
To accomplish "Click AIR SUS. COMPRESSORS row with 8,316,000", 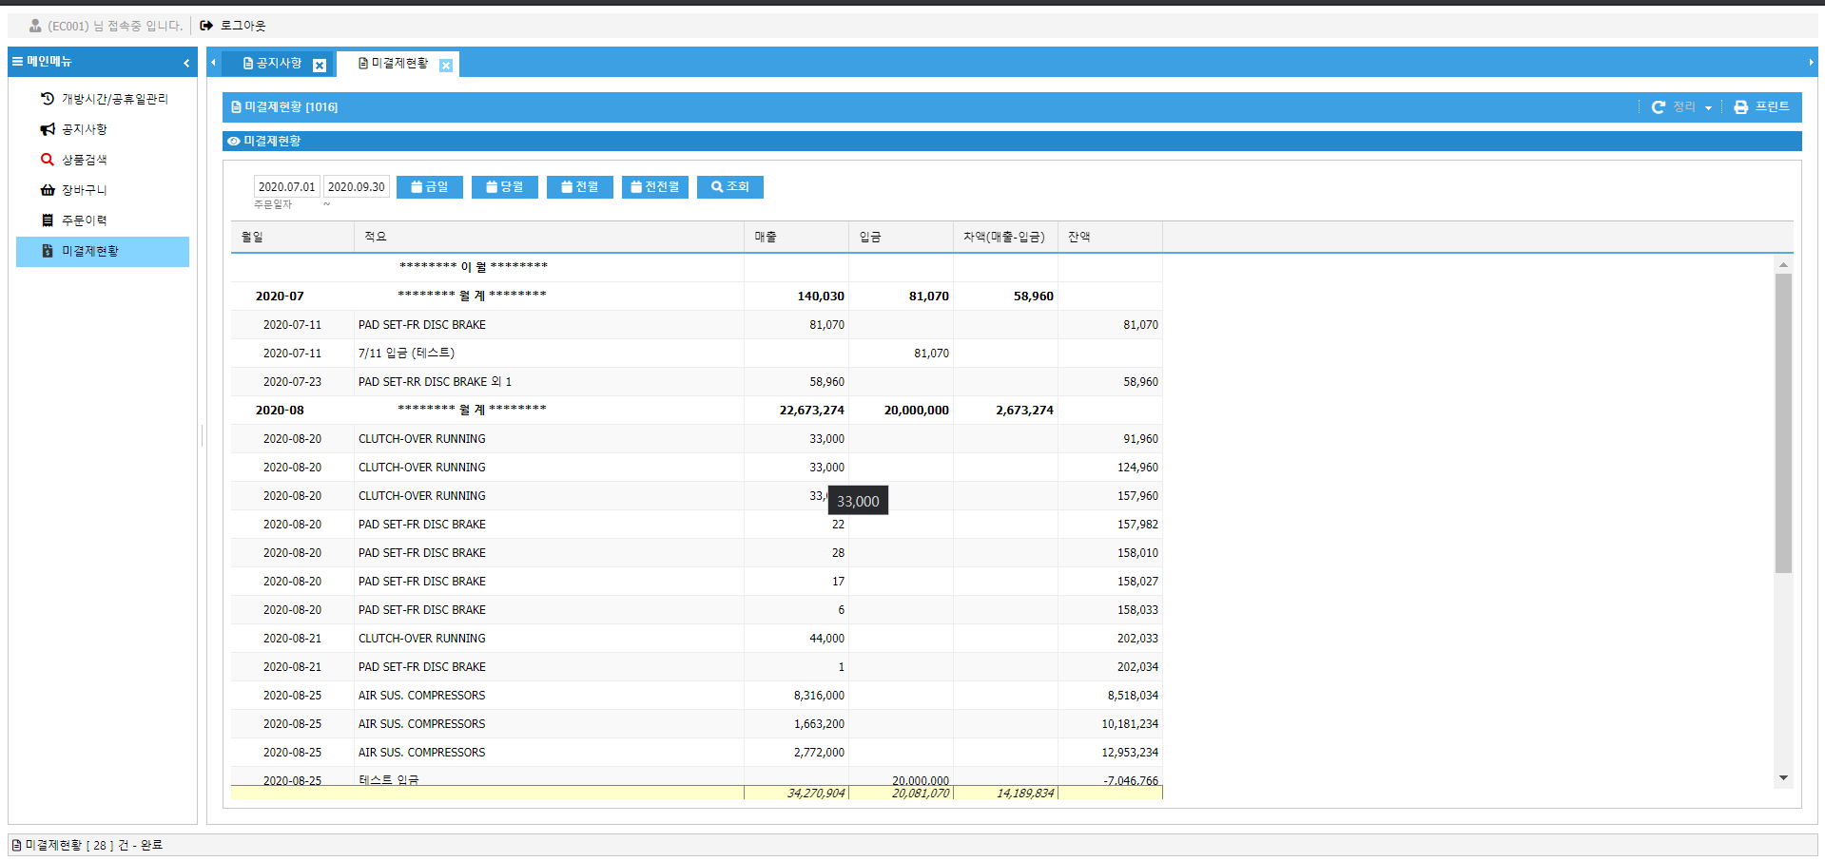I will (x=696, y=696).
